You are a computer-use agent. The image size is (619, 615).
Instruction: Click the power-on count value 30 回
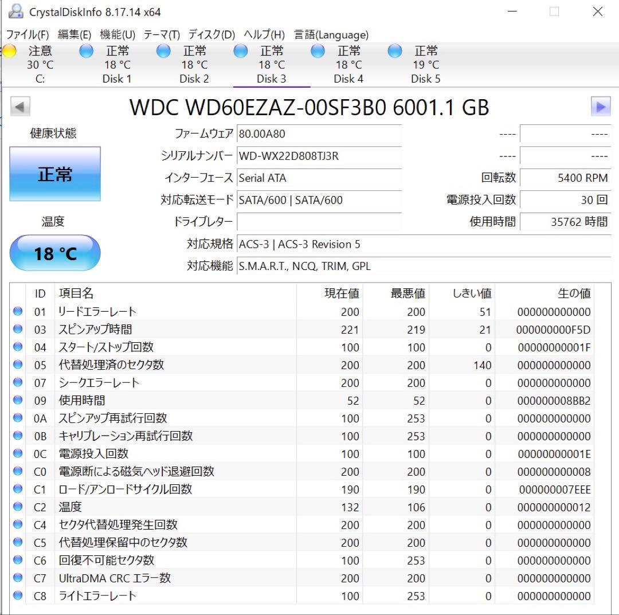coord(565,200)
